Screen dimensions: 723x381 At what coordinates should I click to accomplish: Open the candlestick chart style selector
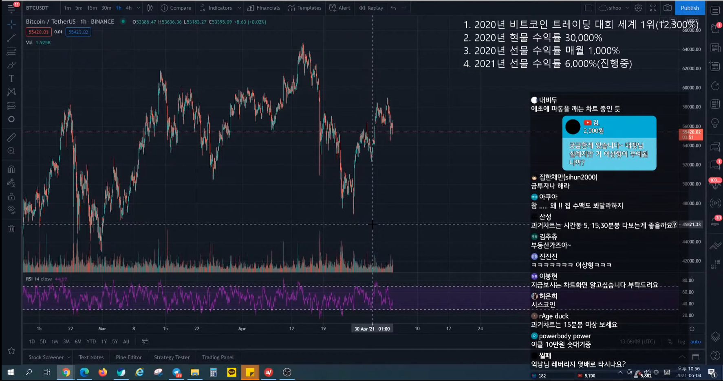(x=150, y=8)
